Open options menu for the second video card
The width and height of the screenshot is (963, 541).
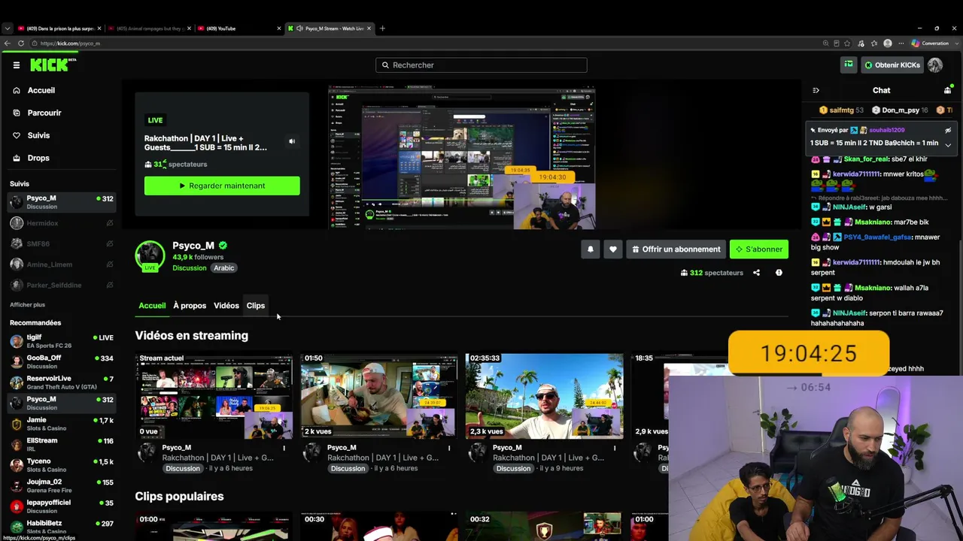(x=449, y=448)
